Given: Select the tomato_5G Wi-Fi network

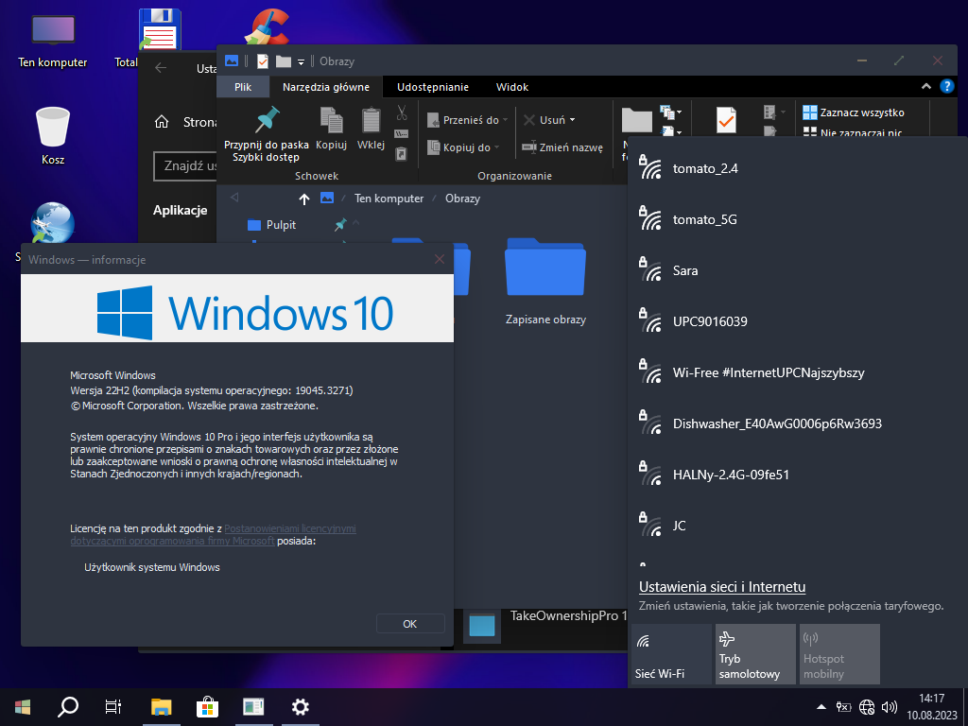Looking at the screenshot, I should click(x=704, y=219).
